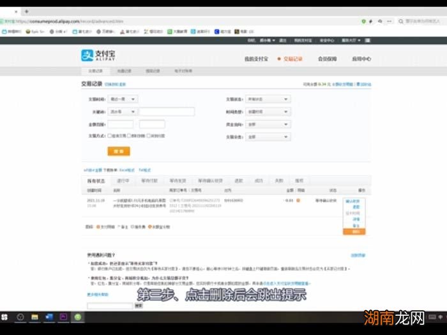Check the second 交易方式 checkbox
Image resolution: width=447 pixels, height=335 pixels.
tap(129, 135)
